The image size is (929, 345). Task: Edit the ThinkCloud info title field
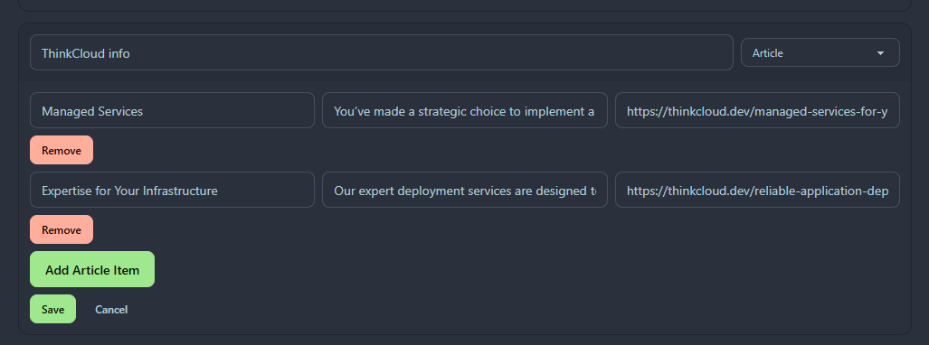coord(382,52)
